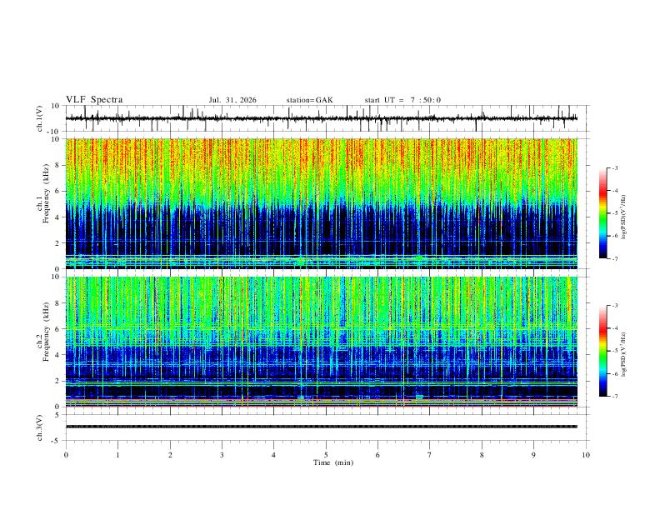
Task: Click the ch.1 waveform trace panel
Action: 322,118
